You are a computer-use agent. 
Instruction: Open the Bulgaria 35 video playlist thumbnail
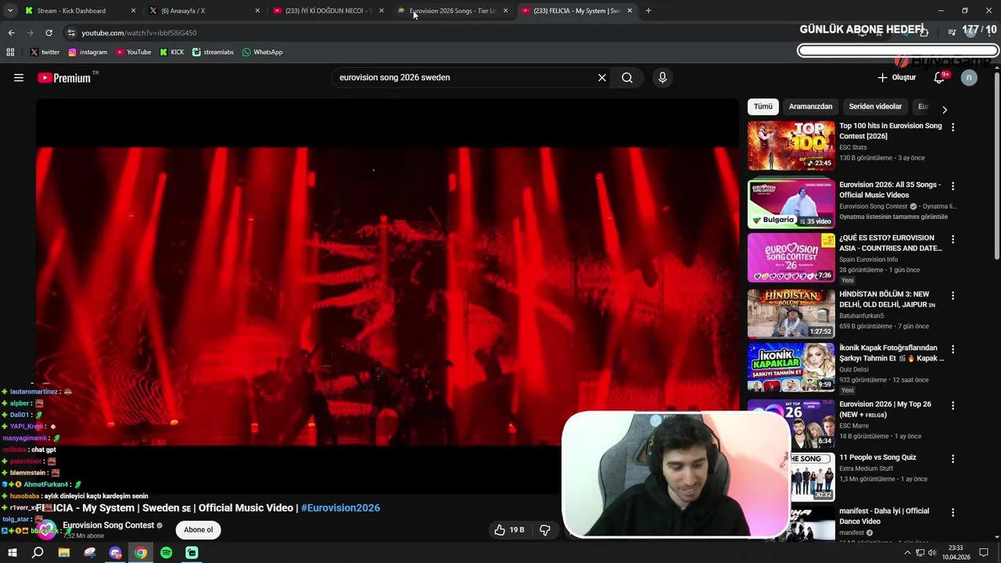791,204
